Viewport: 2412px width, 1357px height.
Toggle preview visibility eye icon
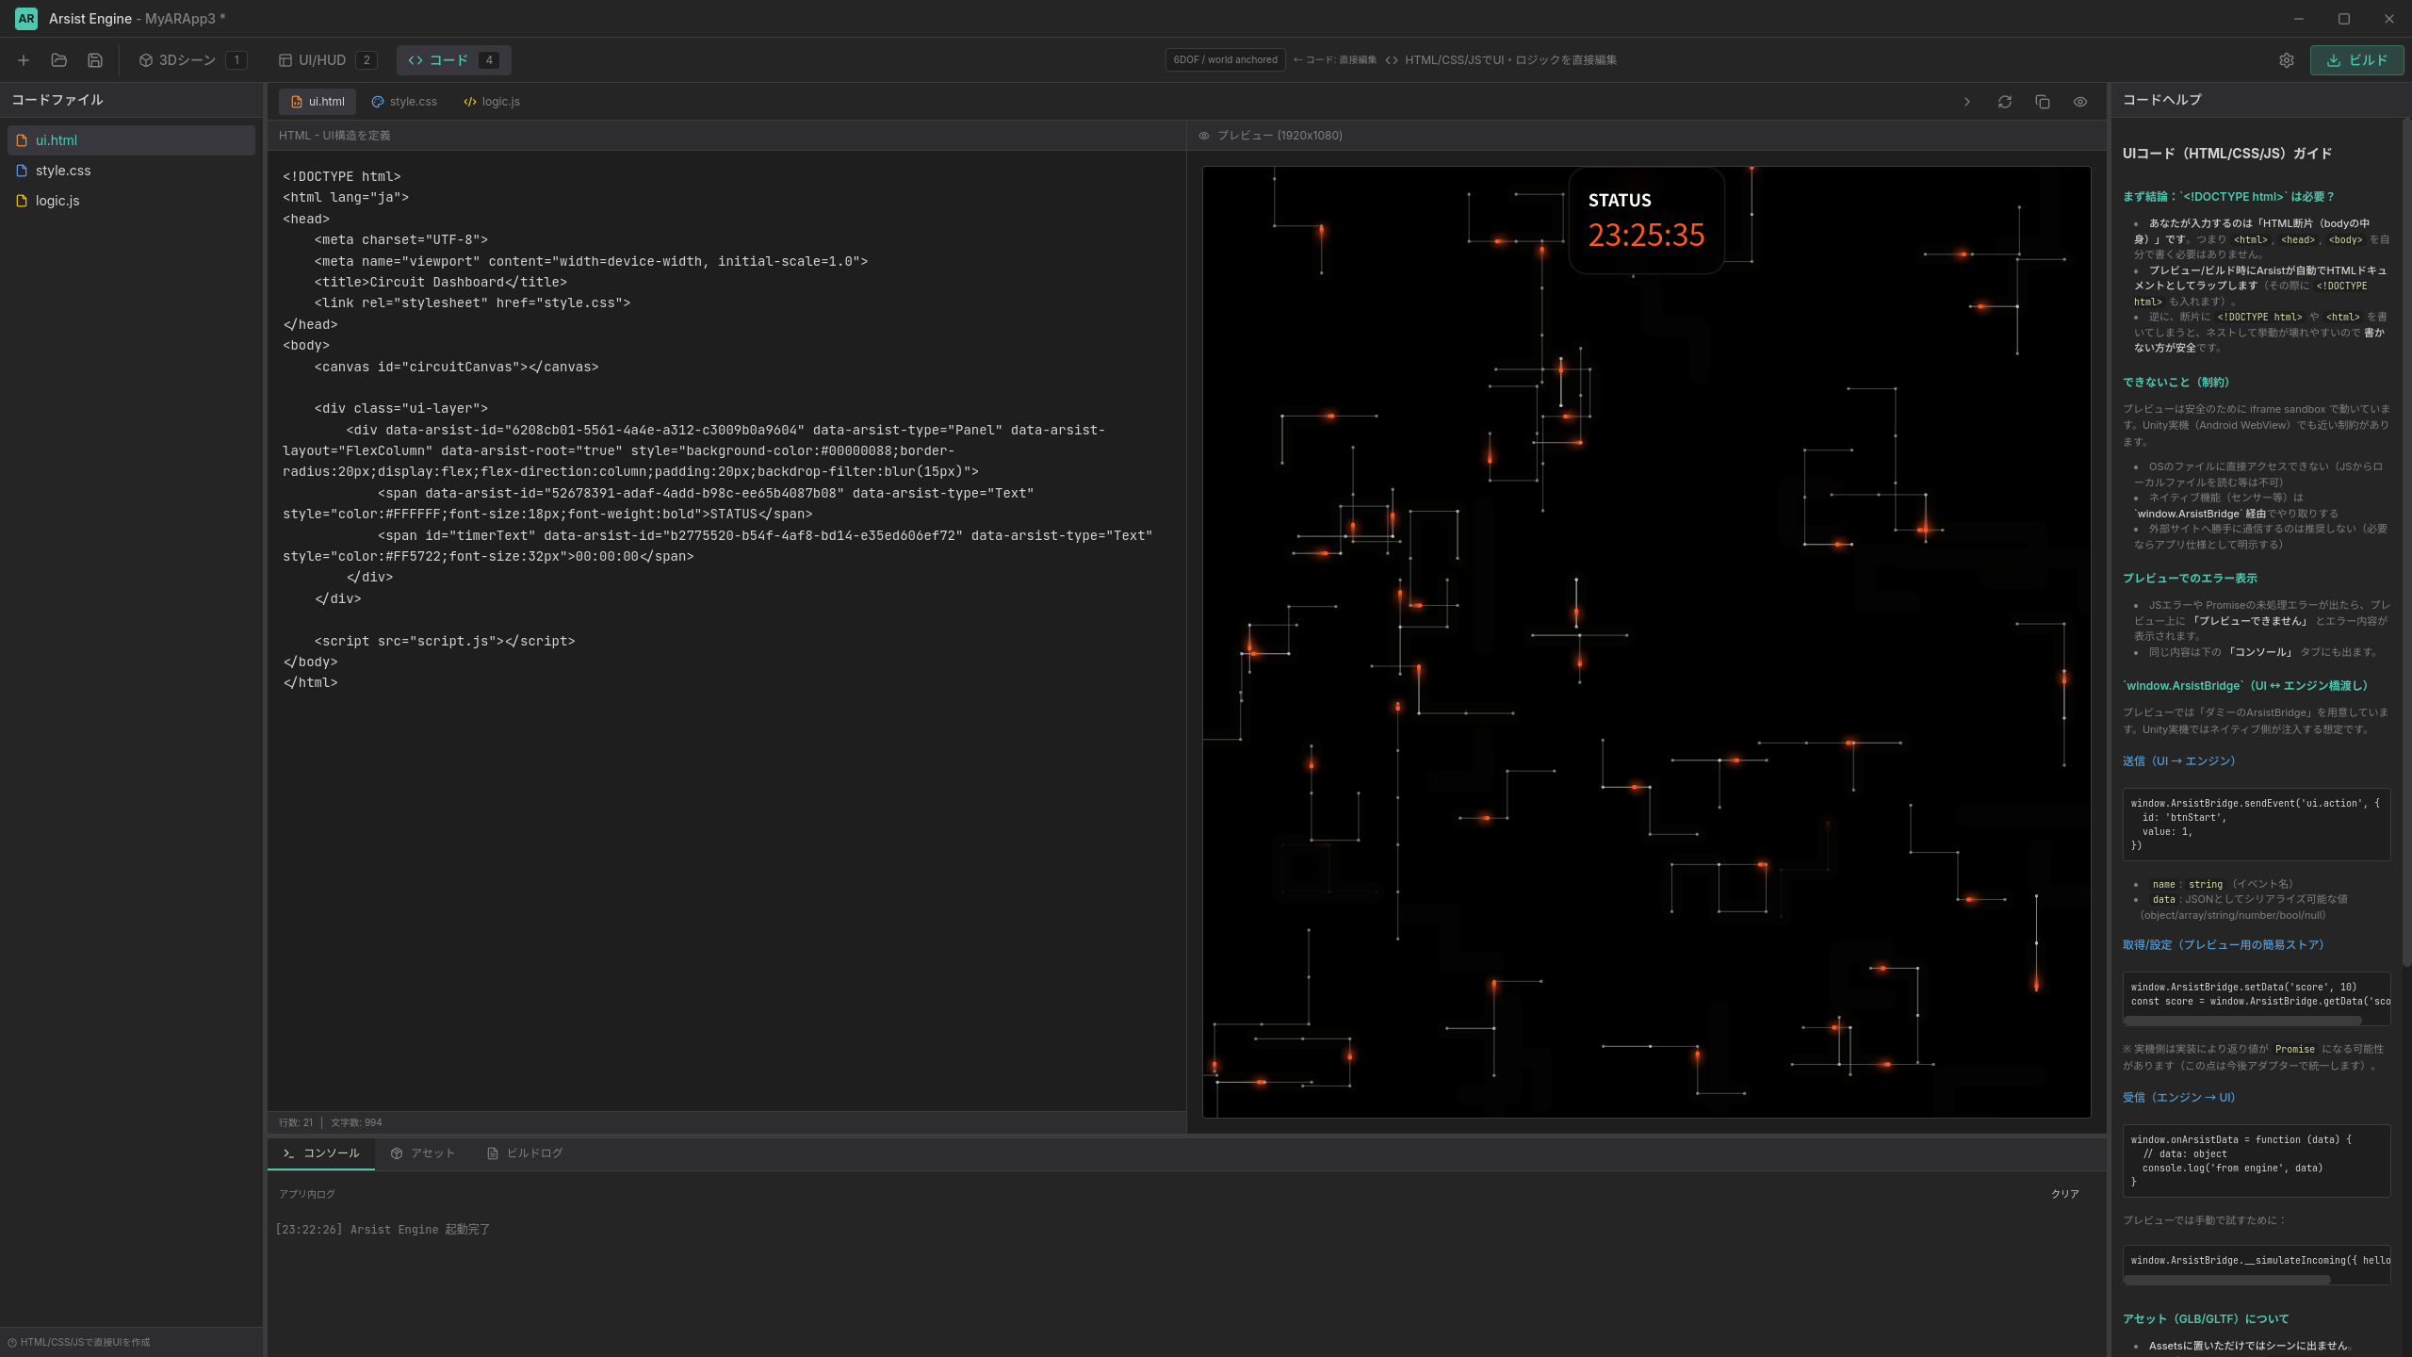pos(2080,102)
